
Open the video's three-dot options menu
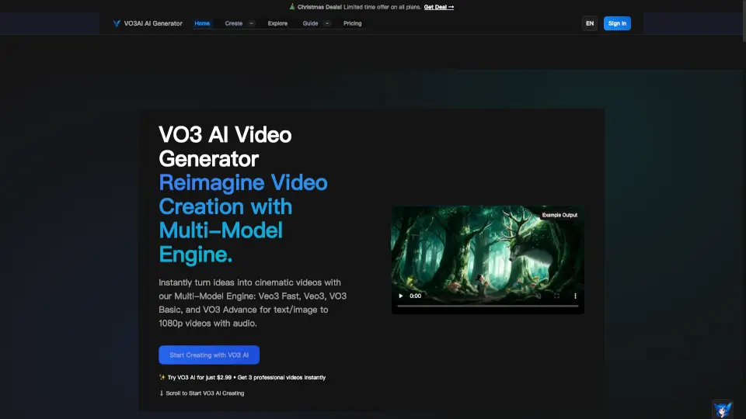click(x=575, y=296)
